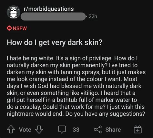Screen dimensions: 153x138
Task: Click 'Do you have any suggestions?' sentence
Action: 105,114
